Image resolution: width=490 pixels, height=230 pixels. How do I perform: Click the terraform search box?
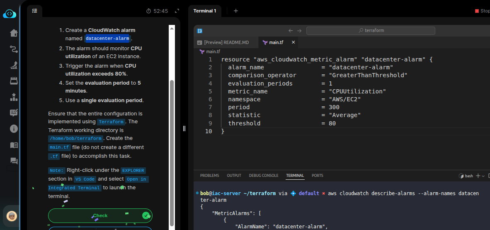pyautogui.click(x=371, y=31)
